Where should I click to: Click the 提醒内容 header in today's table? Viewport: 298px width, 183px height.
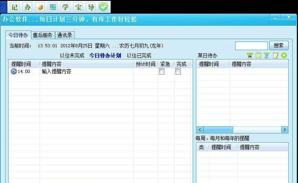(x=87, y=64)
